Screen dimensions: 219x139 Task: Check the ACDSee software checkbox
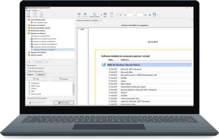[29, 88]
